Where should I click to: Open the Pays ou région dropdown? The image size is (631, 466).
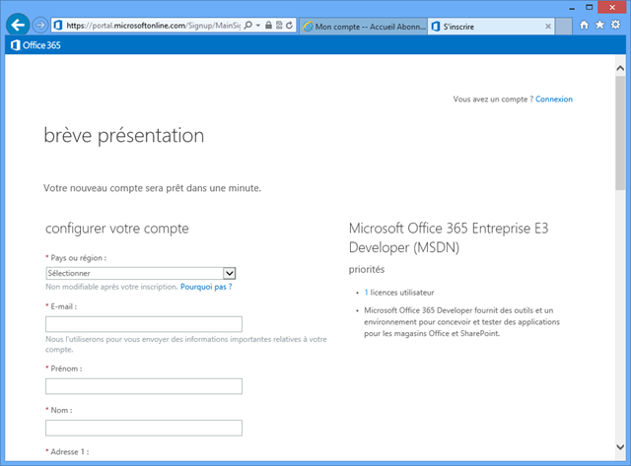pos(140,273)
